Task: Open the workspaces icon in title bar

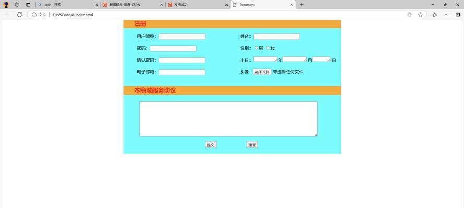Action: pos(17,5)
